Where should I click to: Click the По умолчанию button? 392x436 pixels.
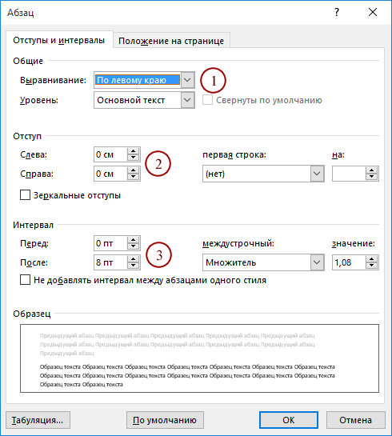pos(165,420)
